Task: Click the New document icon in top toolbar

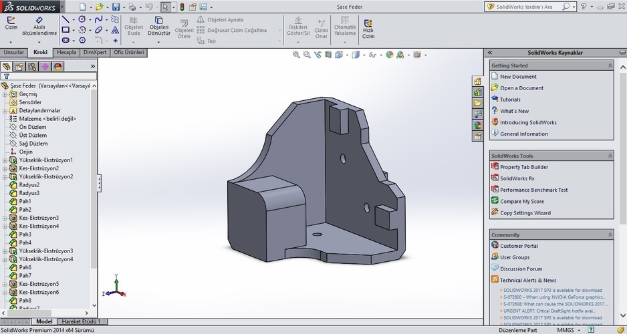Action: click(83, 7)
